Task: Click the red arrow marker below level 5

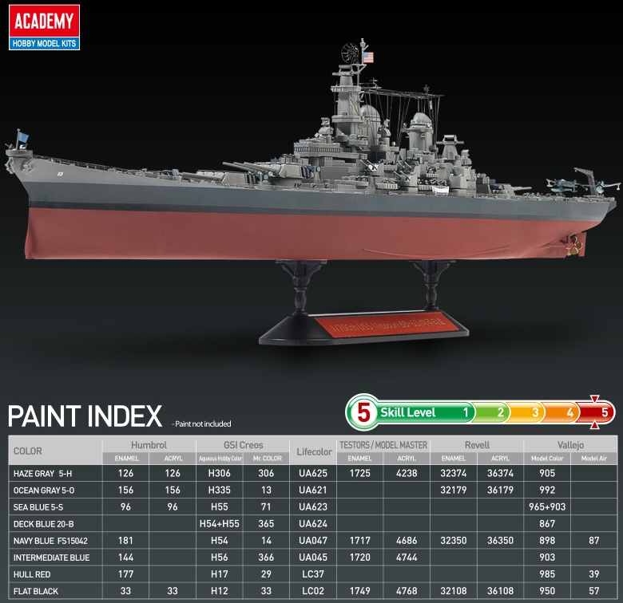Action: (594, 425)
